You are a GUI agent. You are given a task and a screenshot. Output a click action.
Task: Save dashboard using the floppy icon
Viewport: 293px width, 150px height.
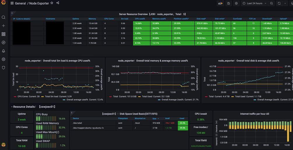click(229, 3)
